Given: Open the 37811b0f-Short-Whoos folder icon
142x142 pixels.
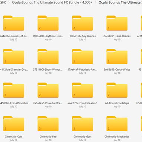Looking at the screenshot, I should [48, 57].
